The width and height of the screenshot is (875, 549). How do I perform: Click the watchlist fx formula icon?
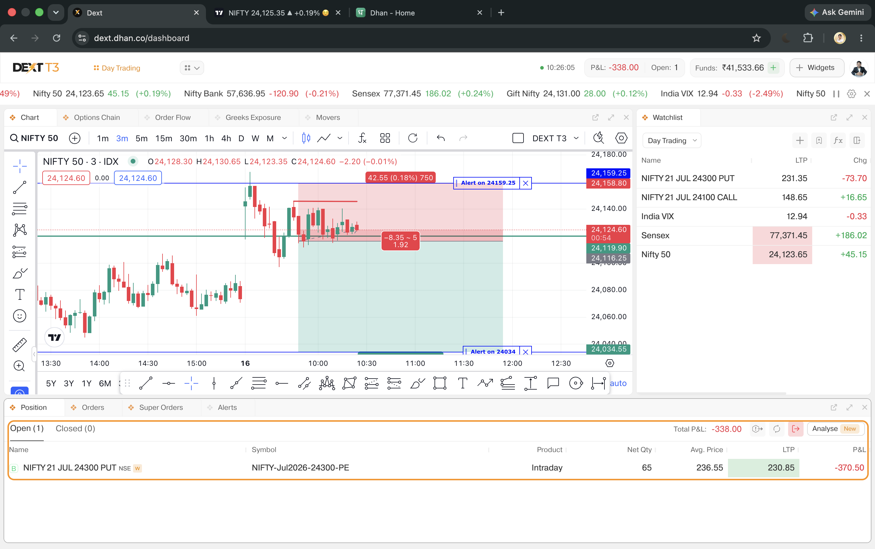(x=838, y=140)
